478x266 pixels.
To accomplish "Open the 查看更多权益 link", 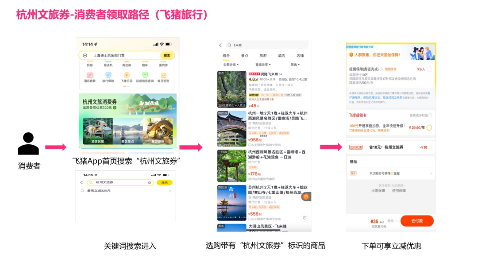I will click(419, 115).
